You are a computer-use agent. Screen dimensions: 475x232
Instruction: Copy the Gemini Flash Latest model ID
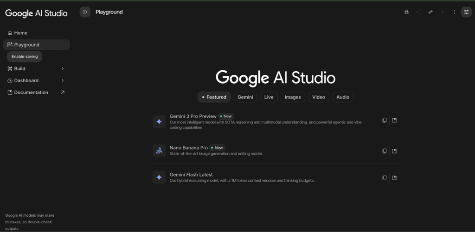coord(385,177)
